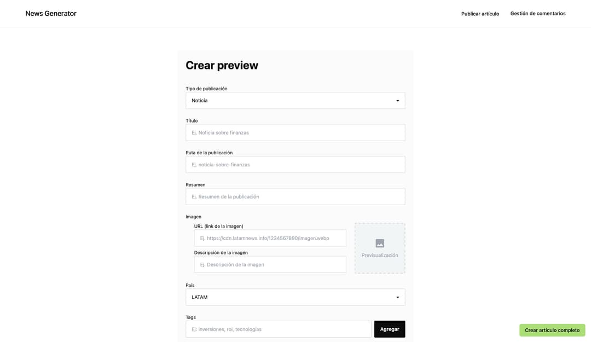Select the Resumen input field
Viewport: 591px width, 342px height.
pos(295,196)
